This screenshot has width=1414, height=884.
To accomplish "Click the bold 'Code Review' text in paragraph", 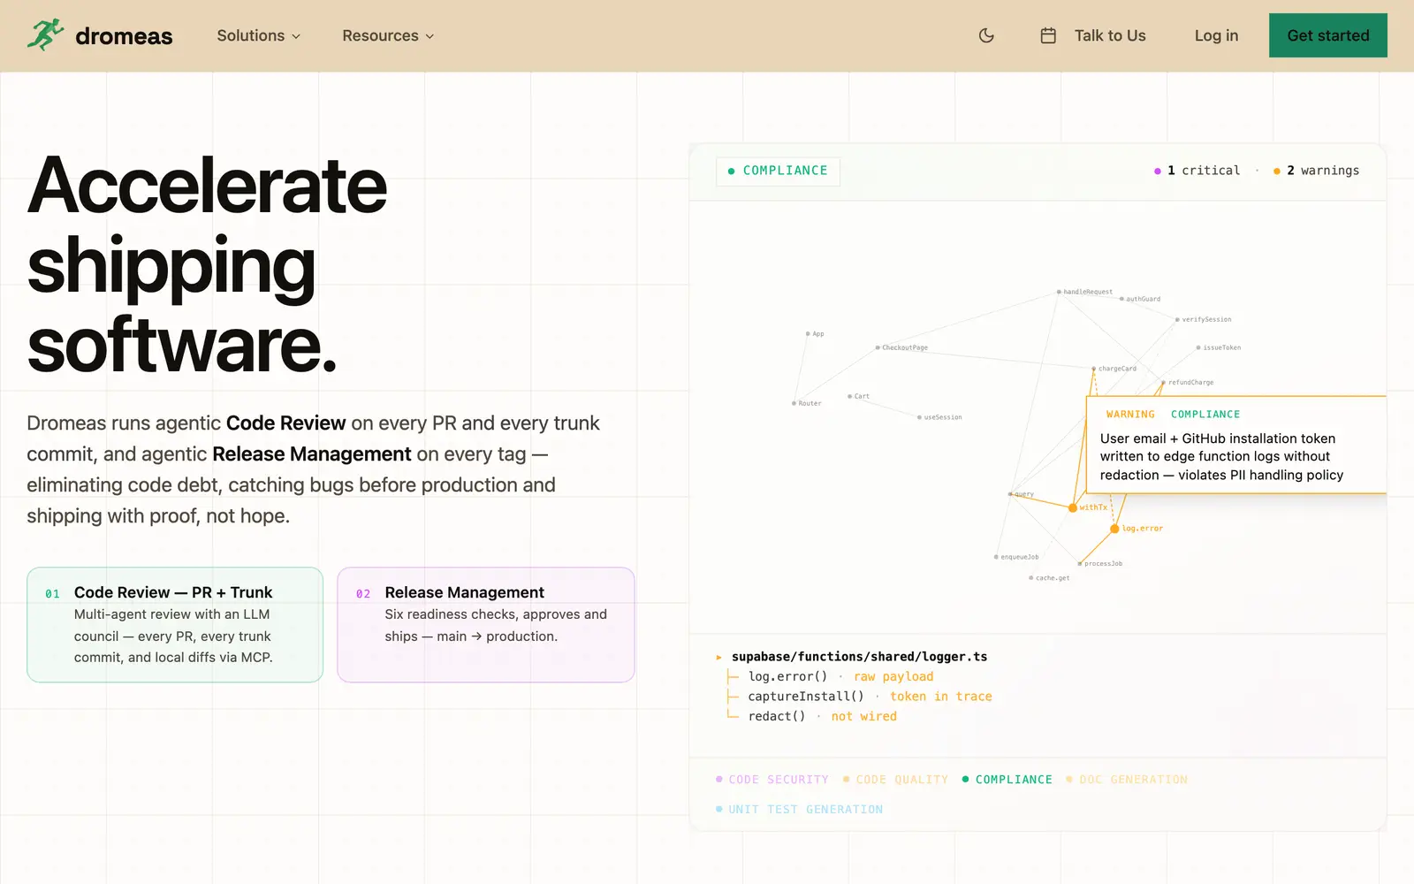I will point(285,423).
